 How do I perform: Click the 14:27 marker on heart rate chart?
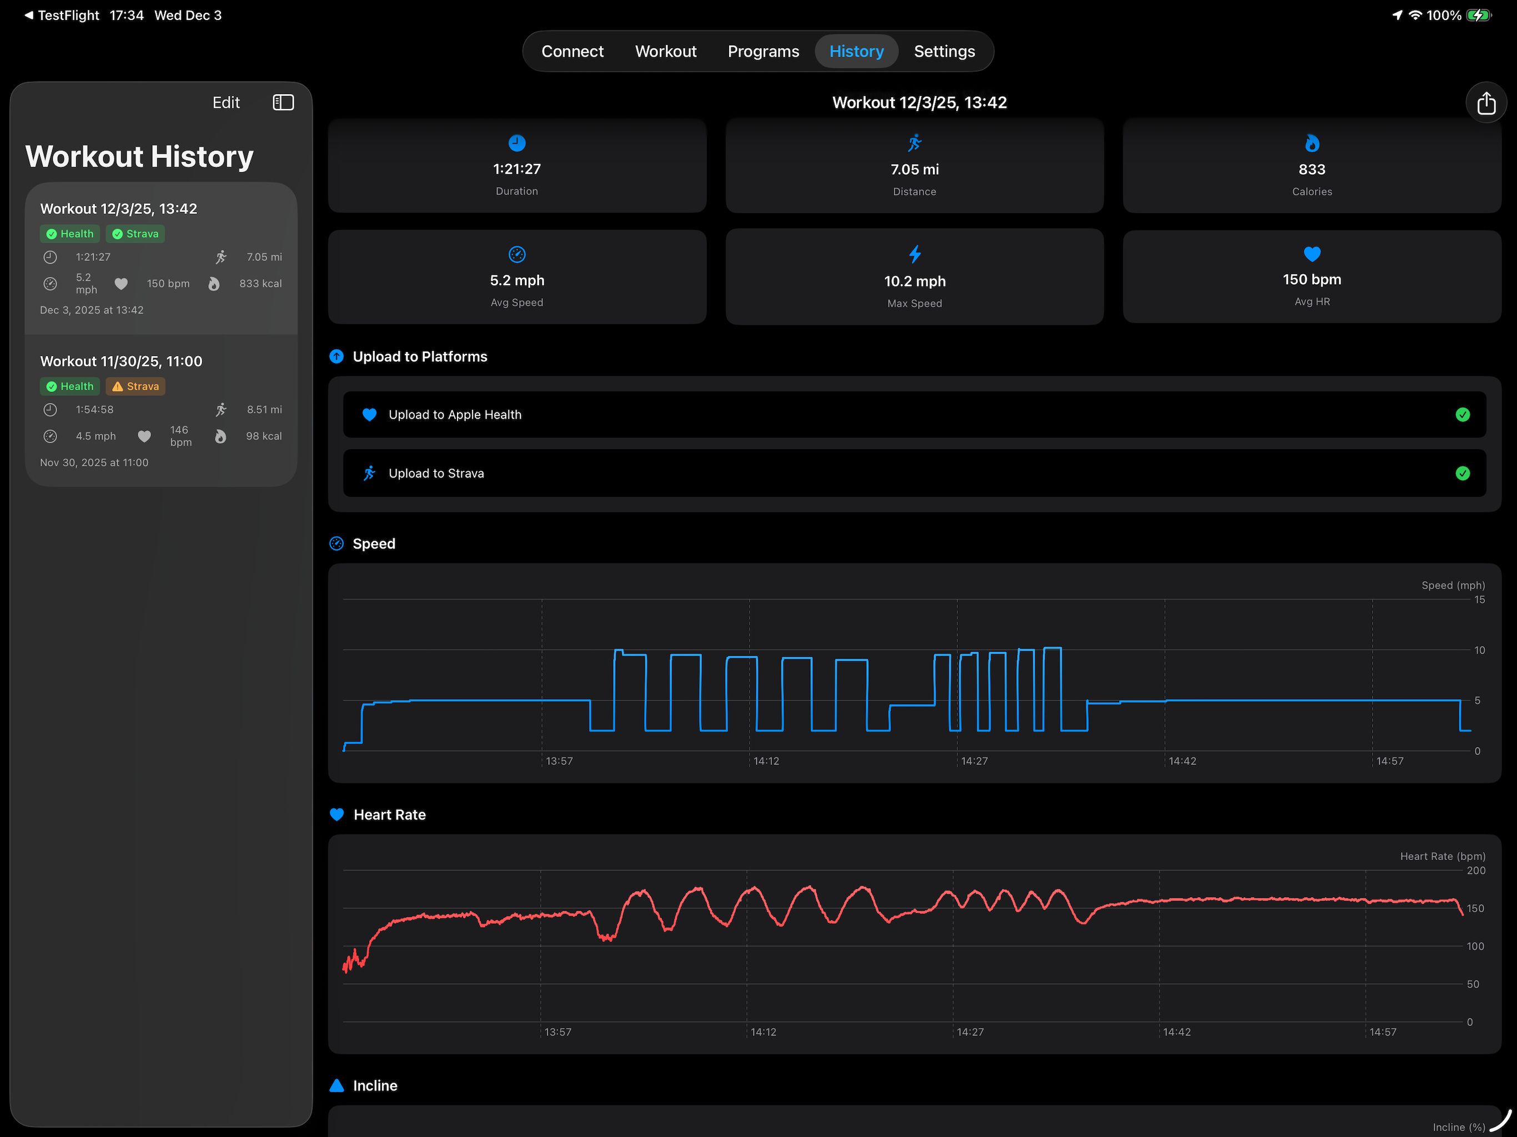[x=971, y=1032]
